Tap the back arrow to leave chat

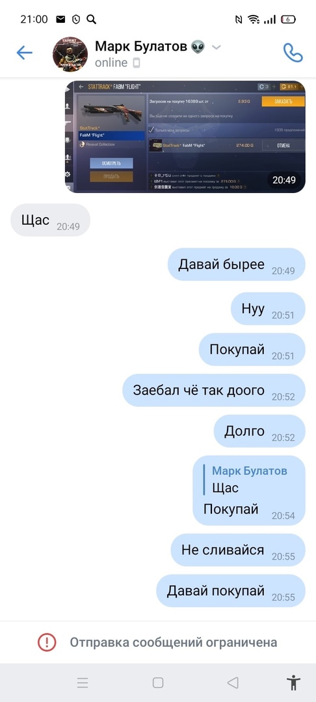[x=24, y=53]
